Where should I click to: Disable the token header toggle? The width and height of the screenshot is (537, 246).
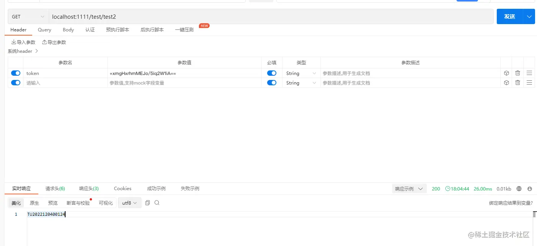(x=15, y=73)
